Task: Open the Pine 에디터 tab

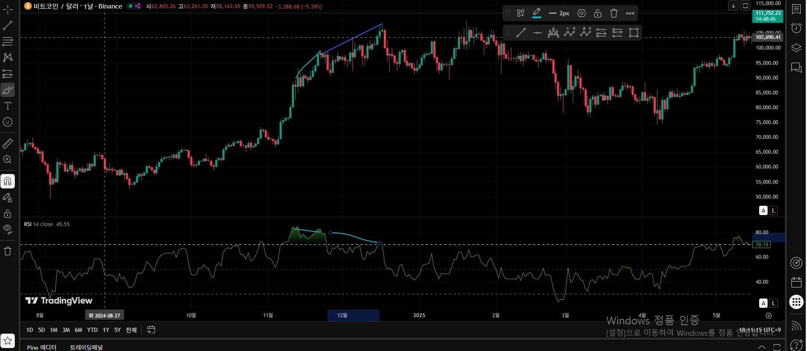Action: (x=42, y=347)
